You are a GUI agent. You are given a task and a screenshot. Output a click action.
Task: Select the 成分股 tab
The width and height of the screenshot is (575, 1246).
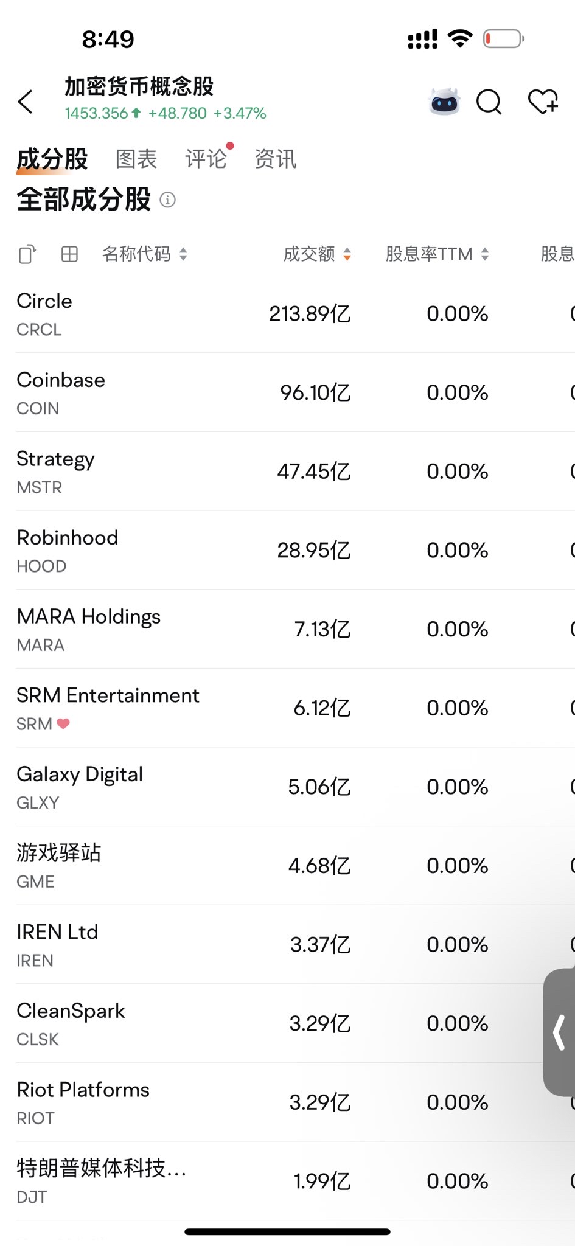52,159
